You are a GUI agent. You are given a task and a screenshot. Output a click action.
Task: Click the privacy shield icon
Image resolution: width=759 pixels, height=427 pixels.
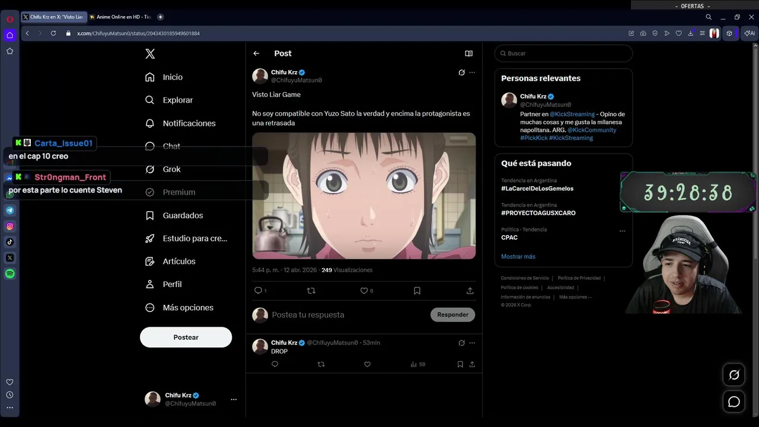[x=655, y=33]
